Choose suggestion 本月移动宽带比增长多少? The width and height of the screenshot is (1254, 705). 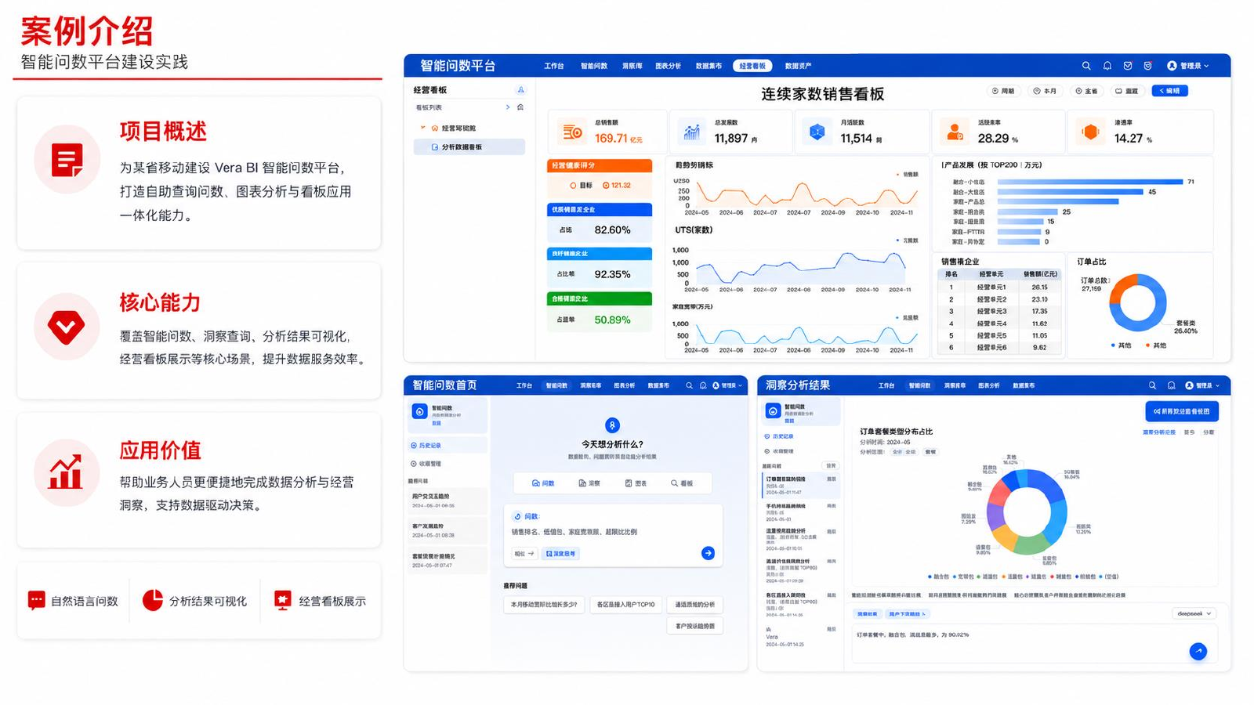pos(544,605)
